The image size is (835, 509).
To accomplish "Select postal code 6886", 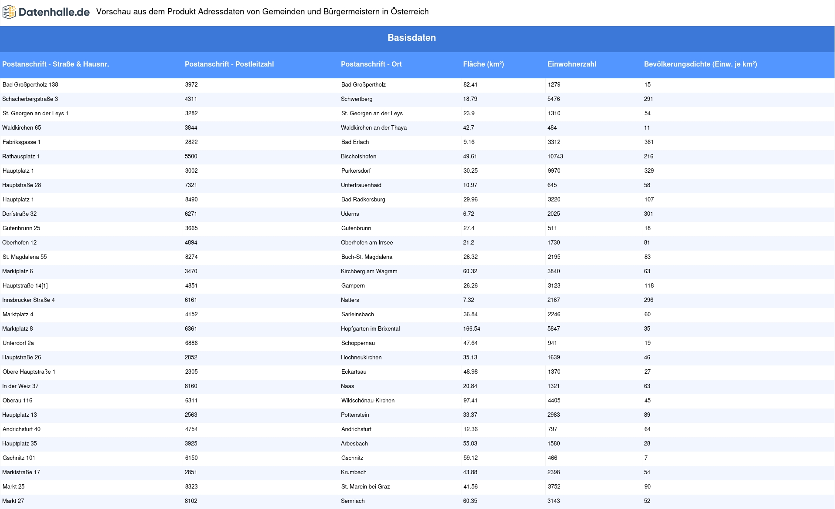I will tap(191, 343).
